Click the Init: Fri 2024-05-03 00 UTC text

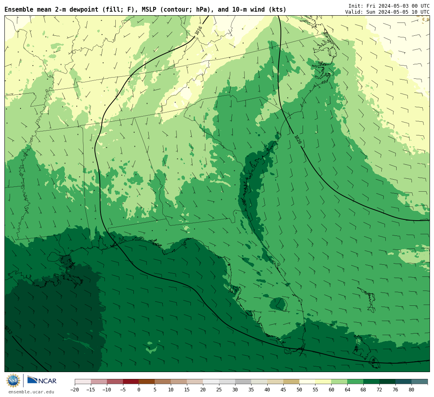point(389,6)
